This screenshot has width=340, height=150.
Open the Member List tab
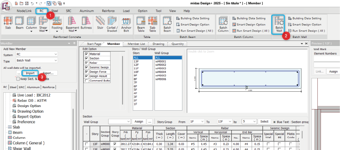pyautogui.click(x=136, y=44)
